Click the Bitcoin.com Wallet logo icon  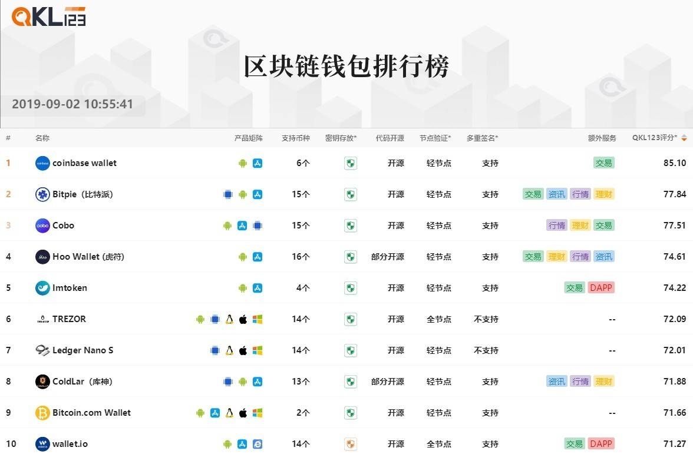pyautogui.click(x=42, y=413)
